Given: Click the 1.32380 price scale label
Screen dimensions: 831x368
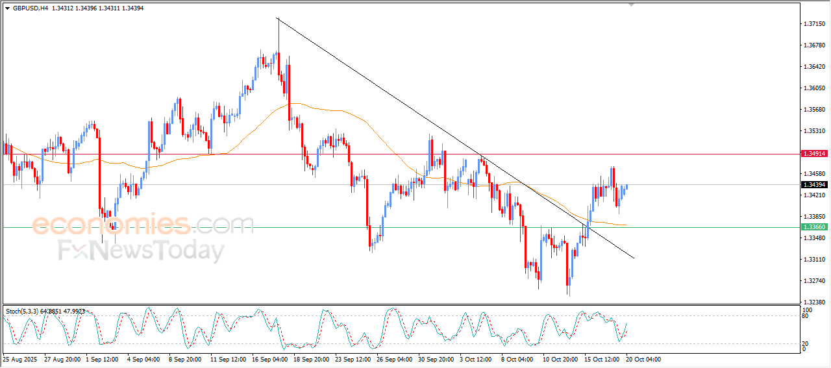Looking at the screenshot, I should pos(813,302).
